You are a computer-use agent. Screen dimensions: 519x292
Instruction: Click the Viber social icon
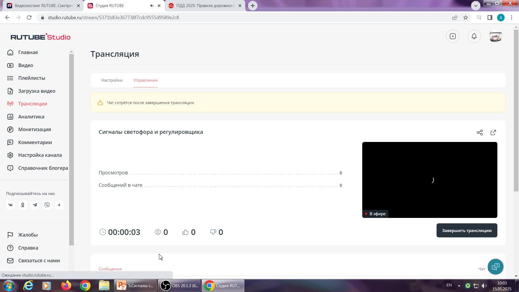tap(47, 205)
